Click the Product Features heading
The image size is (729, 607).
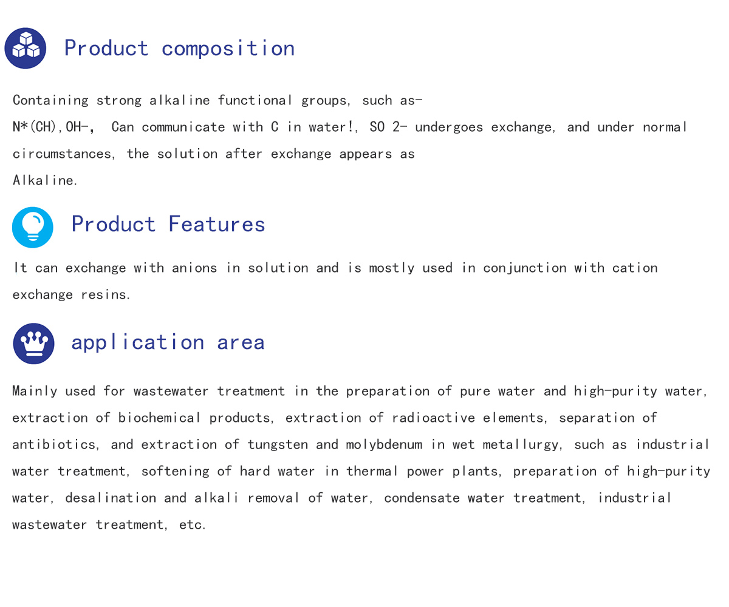pyautogui.click(x=168, y=224)
